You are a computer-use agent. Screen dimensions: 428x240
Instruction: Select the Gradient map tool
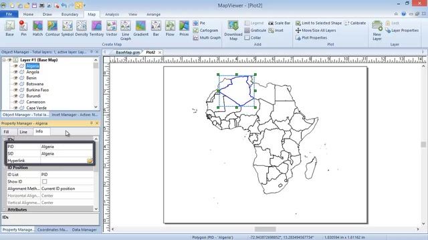tap(141, 28)
